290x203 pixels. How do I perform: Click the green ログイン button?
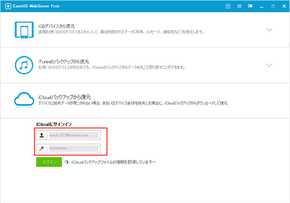tap(49, 162)
